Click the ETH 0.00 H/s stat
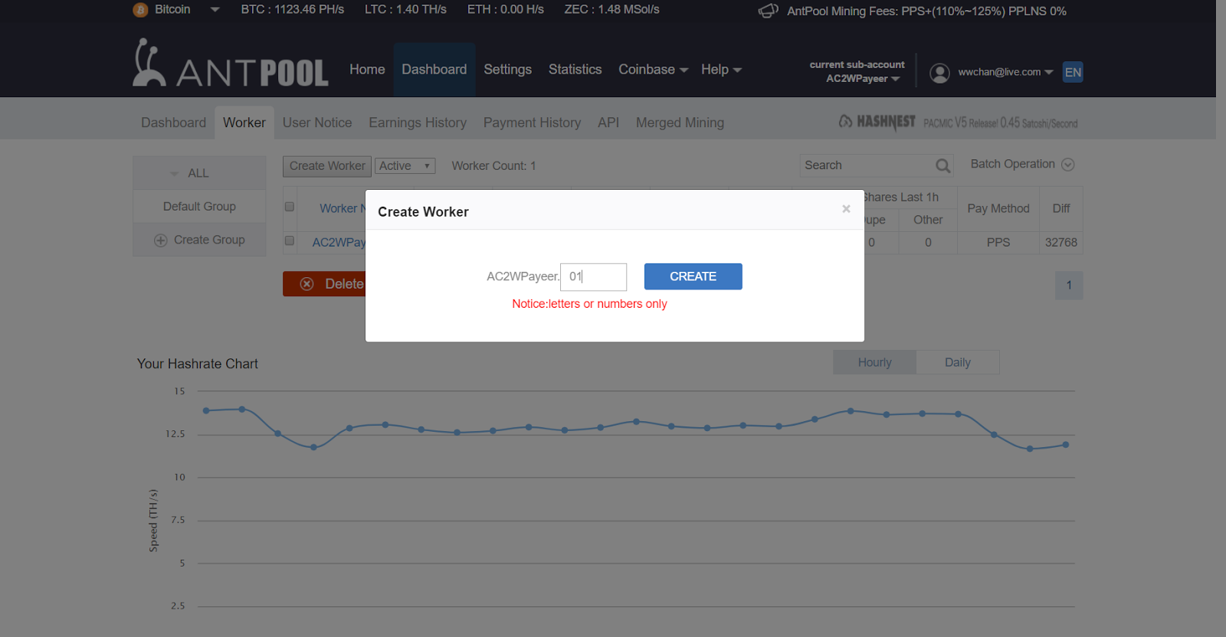1226x637 pixels. pos(506,10)
